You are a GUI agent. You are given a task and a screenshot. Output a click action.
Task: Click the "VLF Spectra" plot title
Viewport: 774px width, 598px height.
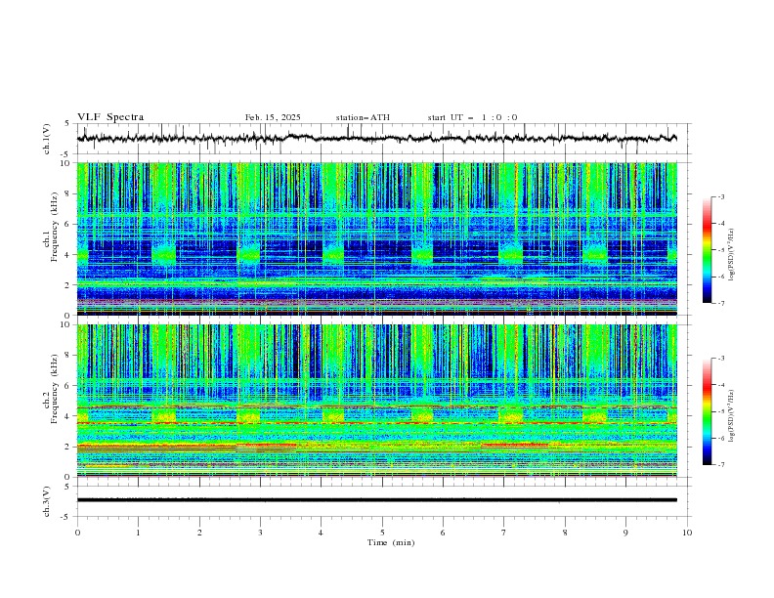pyautogui.click(x=110, y=117)
